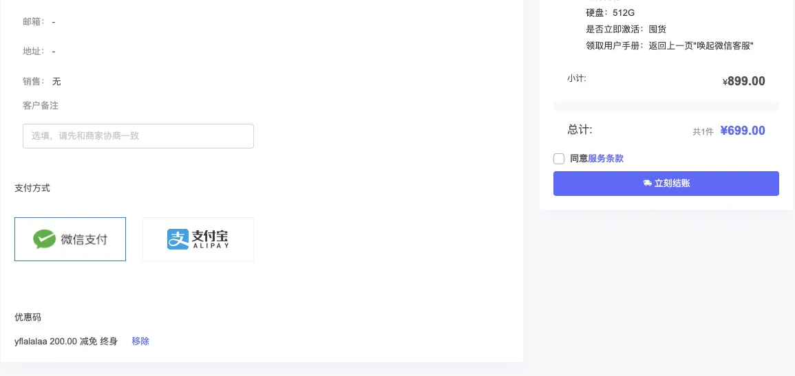This screenshot has height=376, width=795.
Task: Click the ¥899.00 subtotal amount
Action: [x=744, y=81]
